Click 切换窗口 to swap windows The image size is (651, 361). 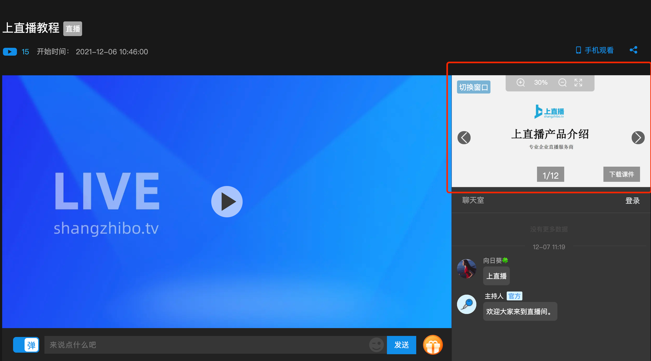(473, 87)
